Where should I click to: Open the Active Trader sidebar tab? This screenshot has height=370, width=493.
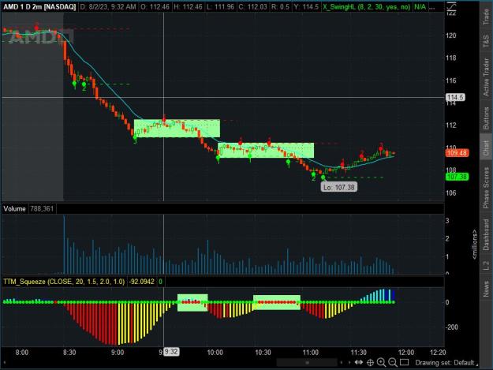pos(486,77)
